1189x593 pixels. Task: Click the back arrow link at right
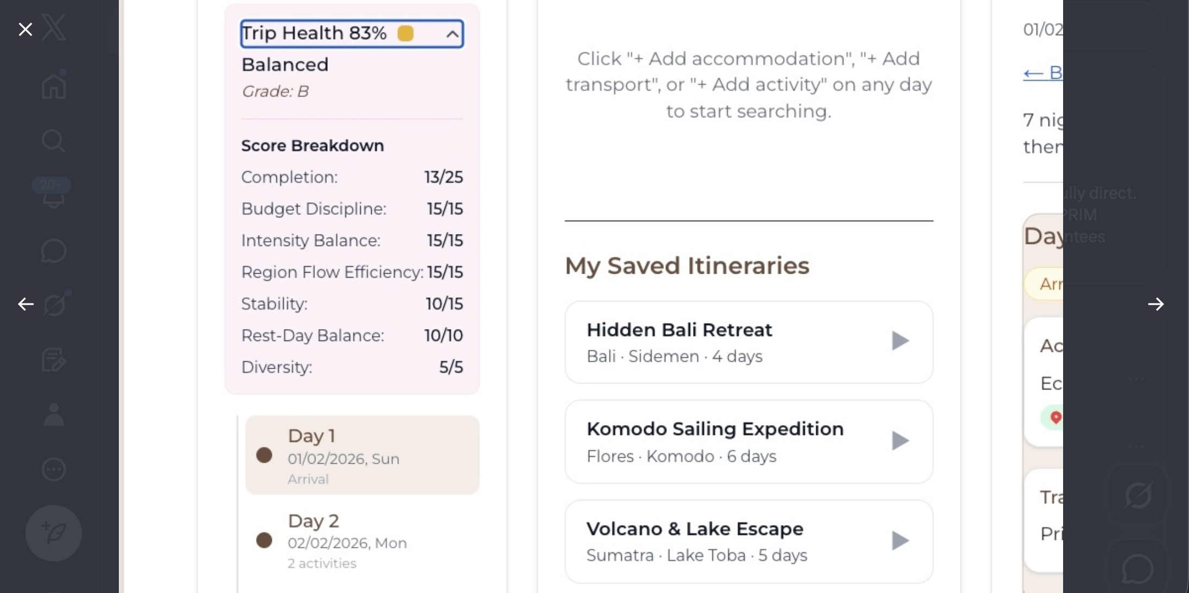coord(1042,73)
